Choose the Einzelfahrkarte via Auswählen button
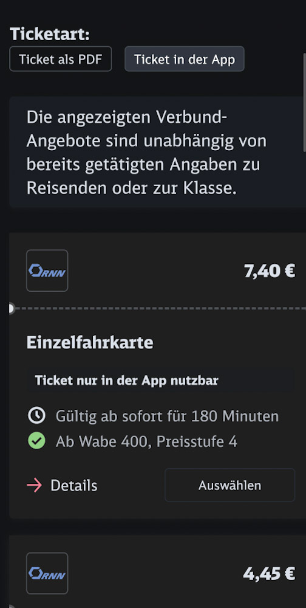The image size is (306, 608). (230, 485)
